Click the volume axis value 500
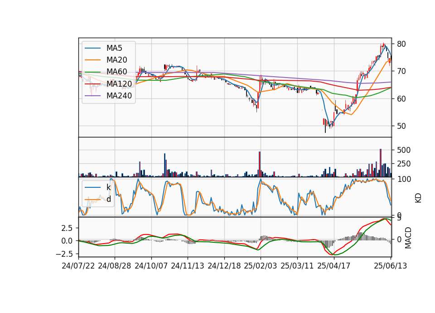 click(404, 150)
